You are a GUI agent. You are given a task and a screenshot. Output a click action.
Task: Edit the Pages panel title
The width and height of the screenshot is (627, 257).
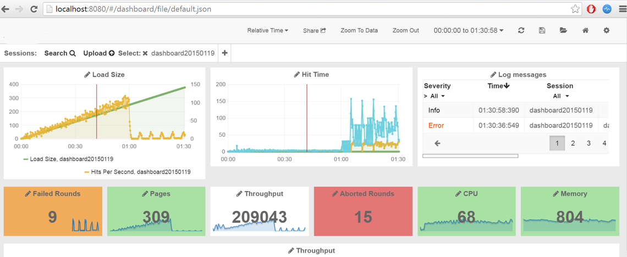coord(156,194)
